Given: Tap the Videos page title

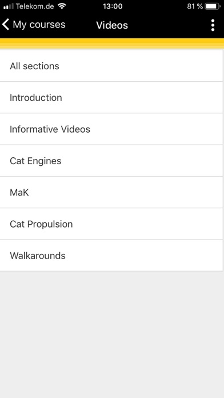Looking at the screenshot, I should click(112, 25).
